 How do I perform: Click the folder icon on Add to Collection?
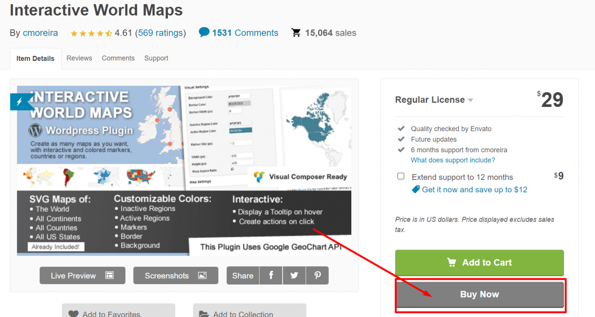[203, 313]
